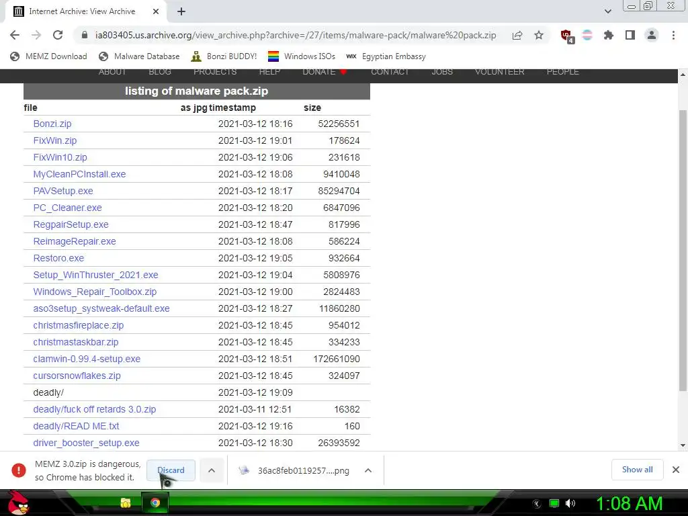Share this page using the share icon

click(517, 35)
